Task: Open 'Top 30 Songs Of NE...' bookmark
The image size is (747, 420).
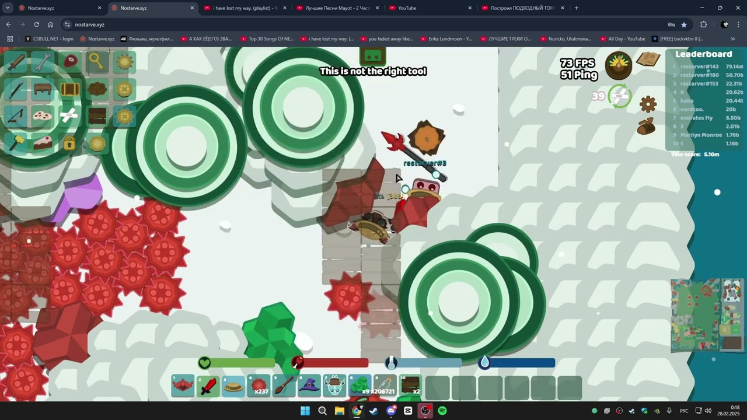Action: point(266,39)
